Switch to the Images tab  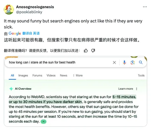tap(23, 76)
